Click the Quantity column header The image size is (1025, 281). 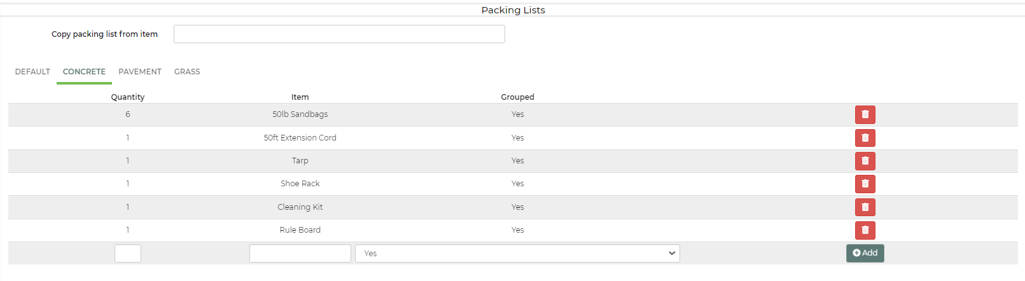click(128, 97)
